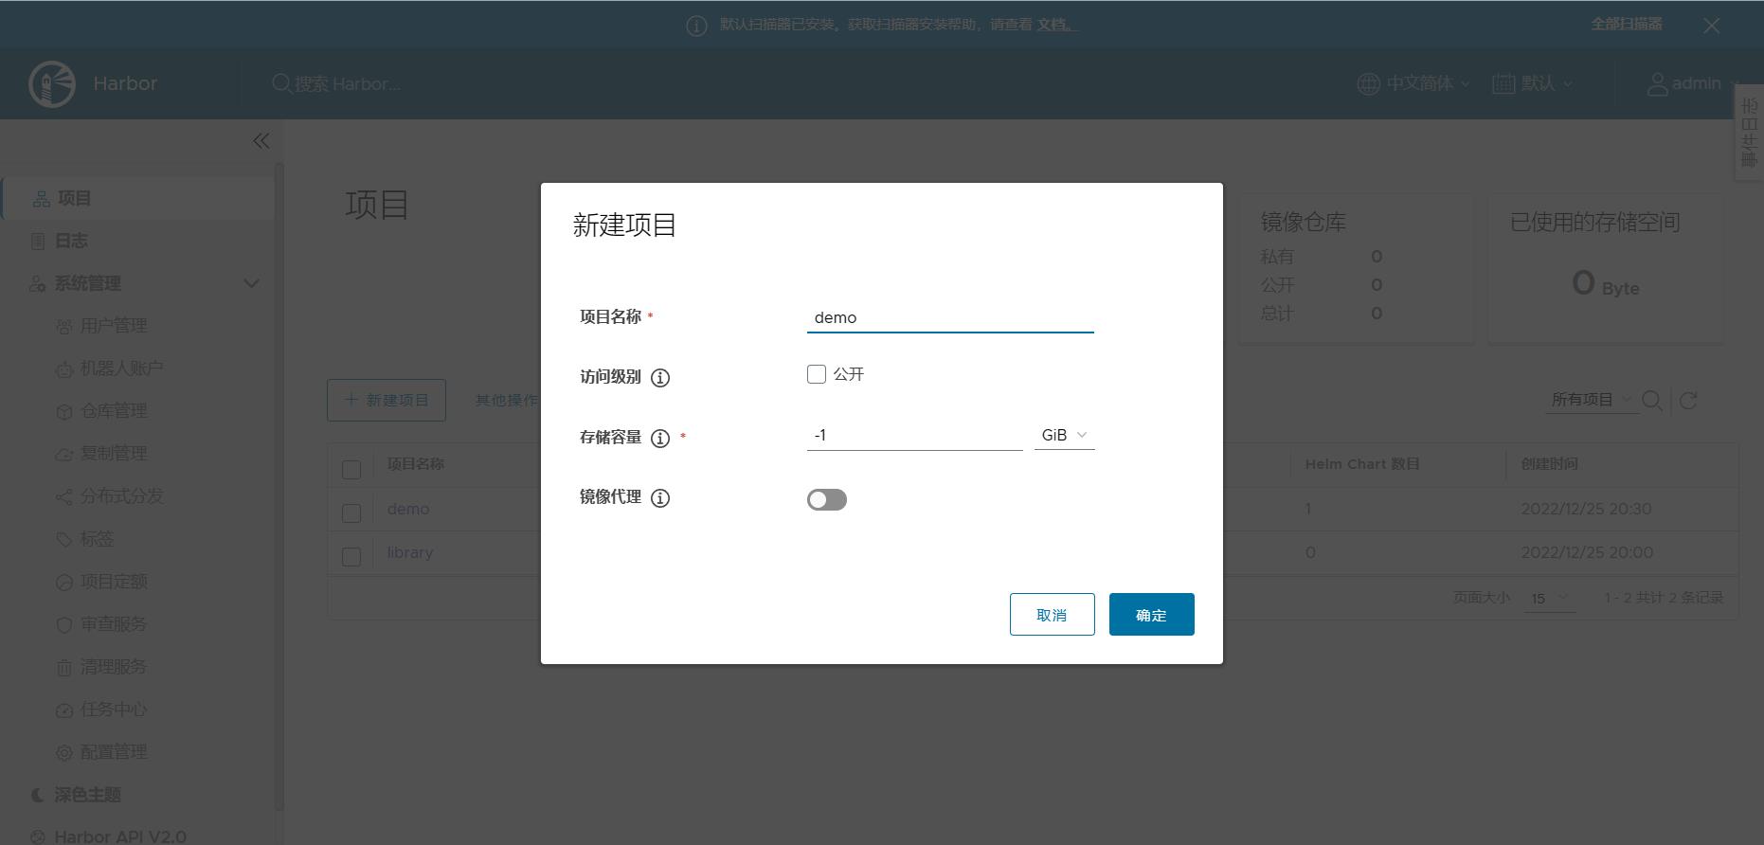Click the 访问级别 info icon
This screenshot has height=845, width=1764.
[660, 377]
